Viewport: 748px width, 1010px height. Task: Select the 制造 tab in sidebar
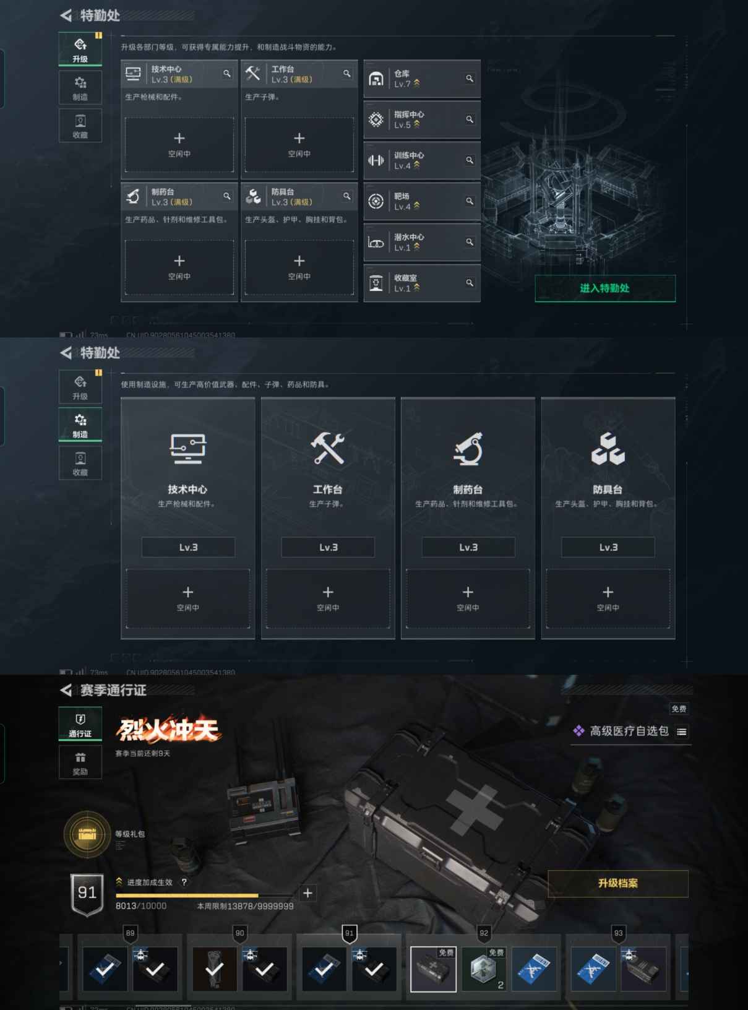[x=80, y=87]
